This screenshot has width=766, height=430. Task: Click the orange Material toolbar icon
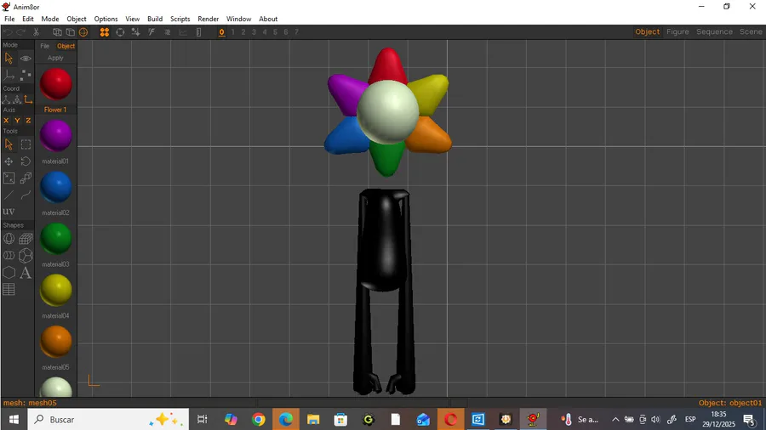[105, 32]
